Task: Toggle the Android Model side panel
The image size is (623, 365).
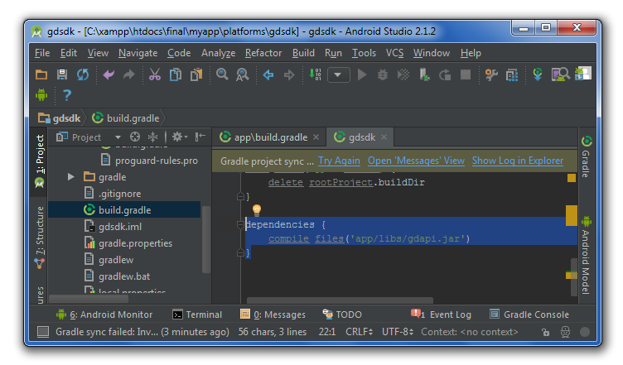Action: (587, 255)
